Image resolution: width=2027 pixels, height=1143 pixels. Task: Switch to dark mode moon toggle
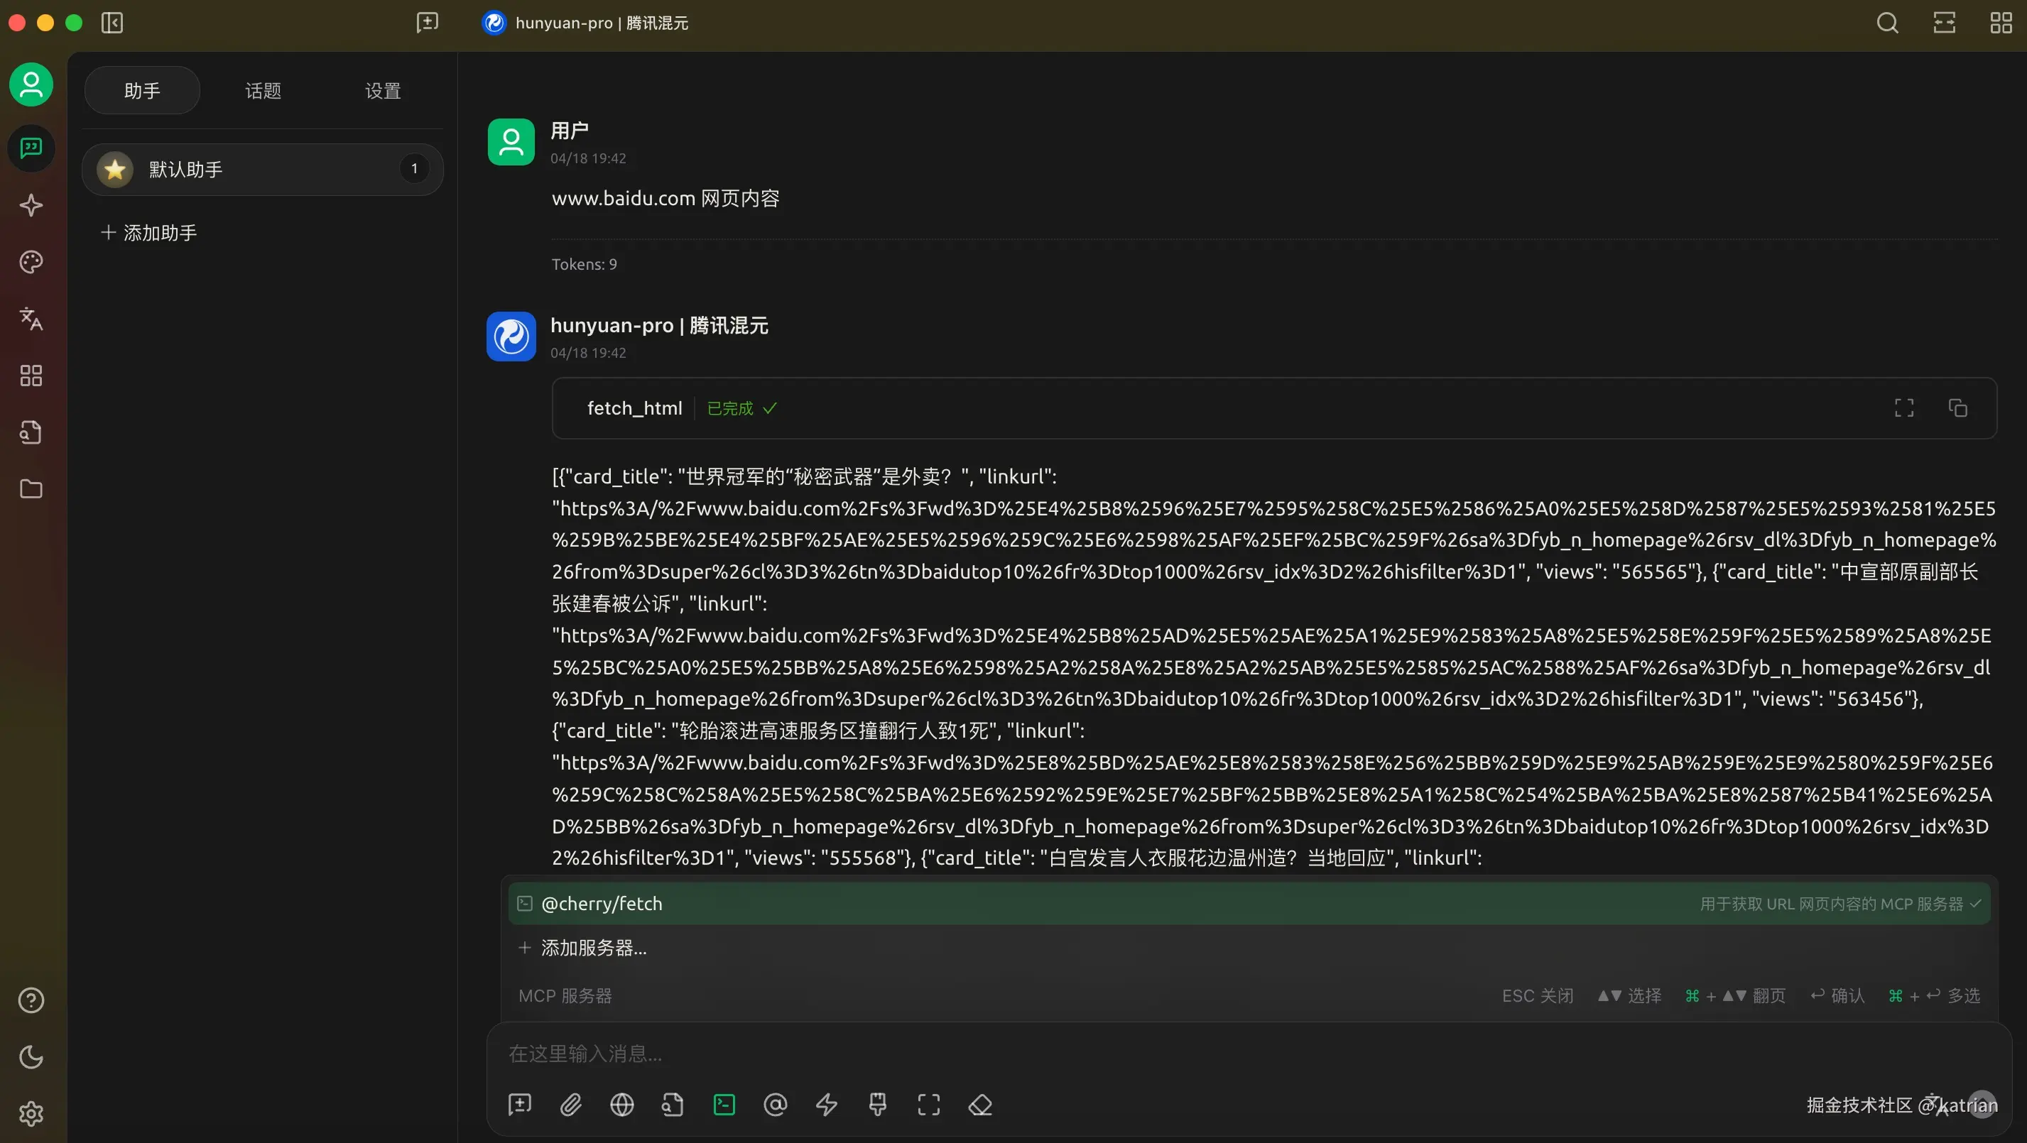tap(31, 1056)
